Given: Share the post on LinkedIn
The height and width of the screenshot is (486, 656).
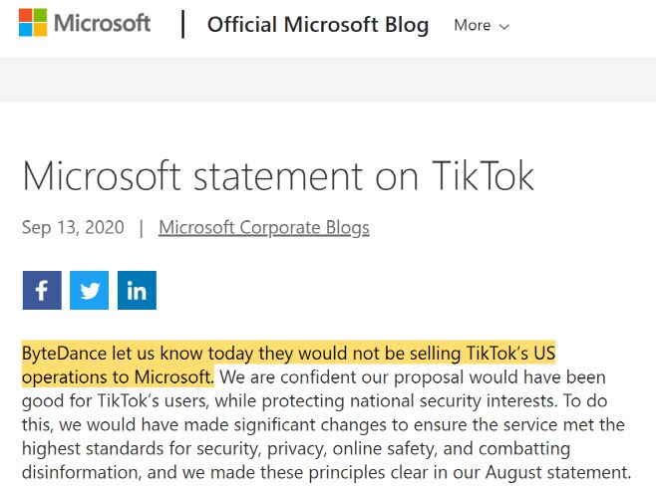Looking at the screenshot, I should (137, 291).
